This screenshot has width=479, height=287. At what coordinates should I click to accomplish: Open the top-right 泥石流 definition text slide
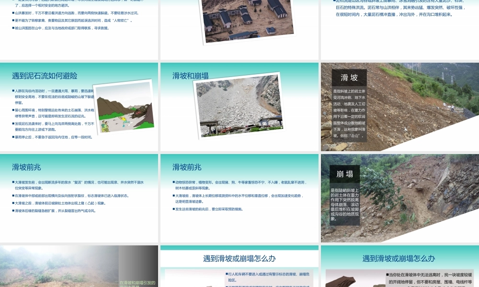[400, 30]
